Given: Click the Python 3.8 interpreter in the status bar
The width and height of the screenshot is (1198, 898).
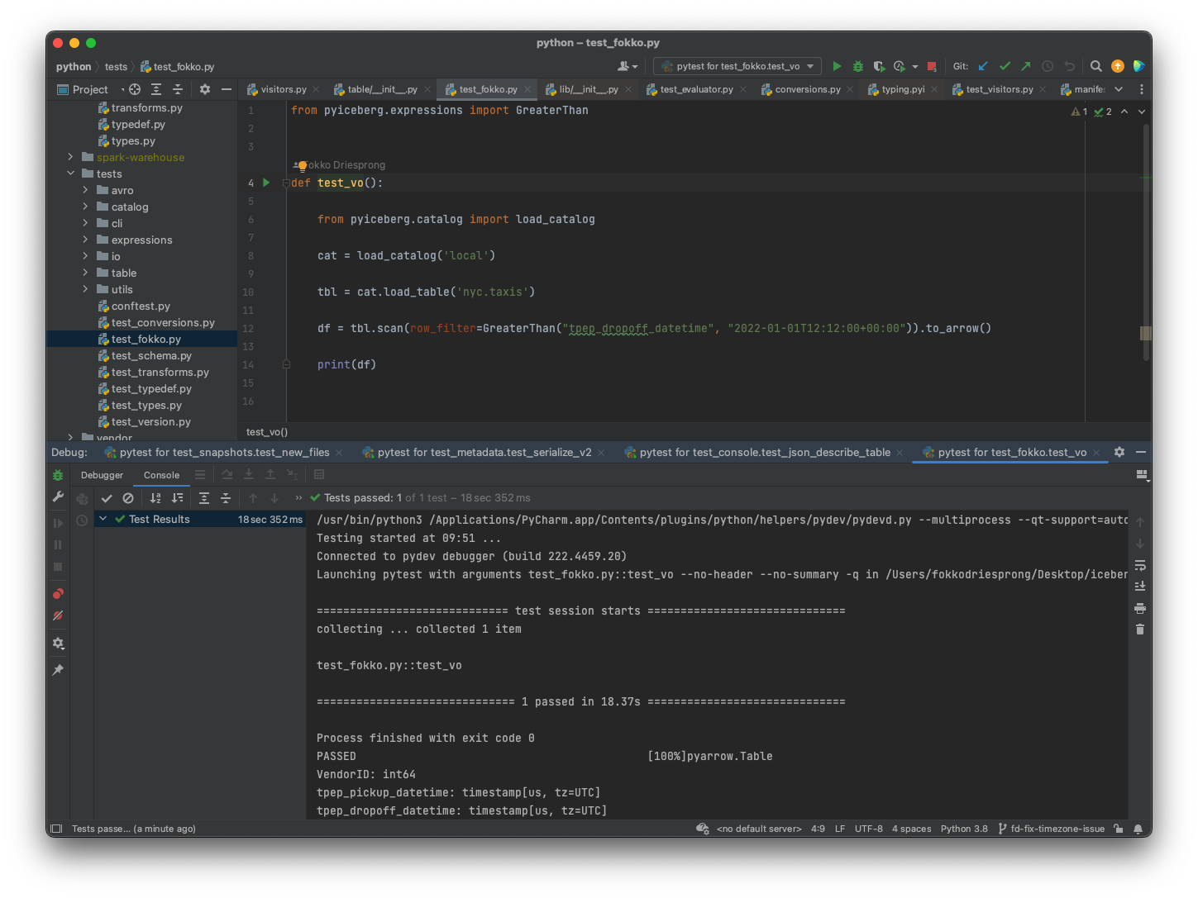Looking at the screenshot, I should click(964, 829).
